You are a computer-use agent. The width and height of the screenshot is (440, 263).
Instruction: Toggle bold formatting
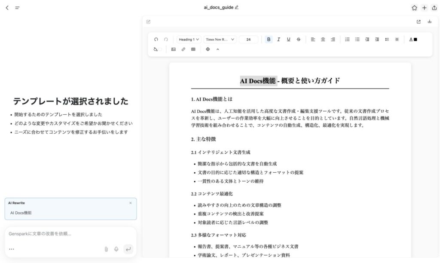point(269,40)
